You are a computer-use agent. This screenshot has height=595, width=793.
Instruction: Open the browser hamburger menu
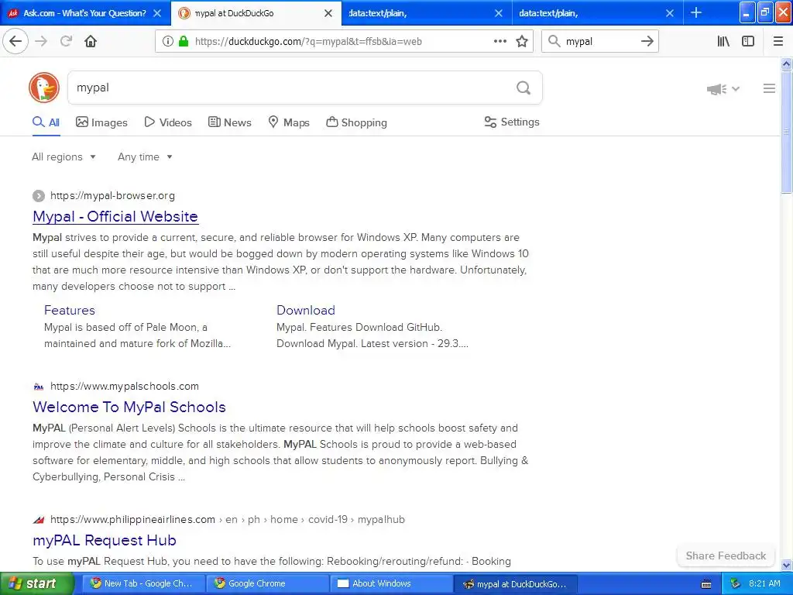point(778,42)
